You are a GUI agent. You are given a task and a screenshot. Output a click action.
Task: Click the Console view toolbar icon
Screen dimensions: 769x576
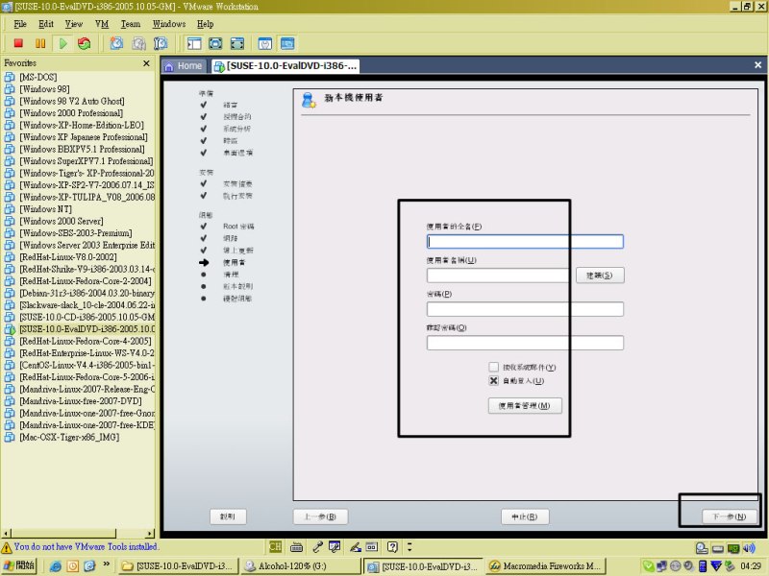pyautogui.click(x=287, y=43)
